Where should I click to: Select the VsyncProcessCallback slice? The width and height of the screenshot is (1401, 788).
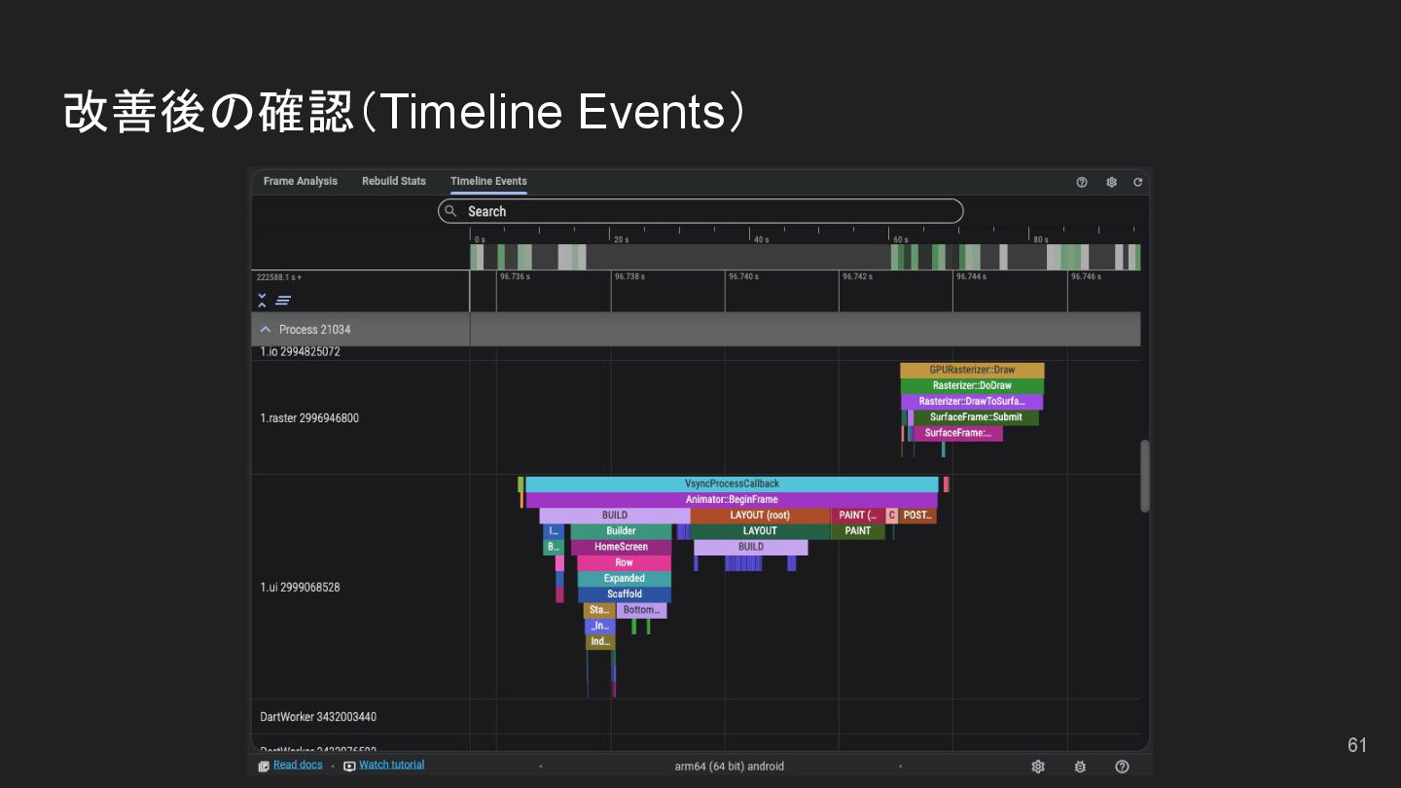pyautogui.click(x=732, y=484)
